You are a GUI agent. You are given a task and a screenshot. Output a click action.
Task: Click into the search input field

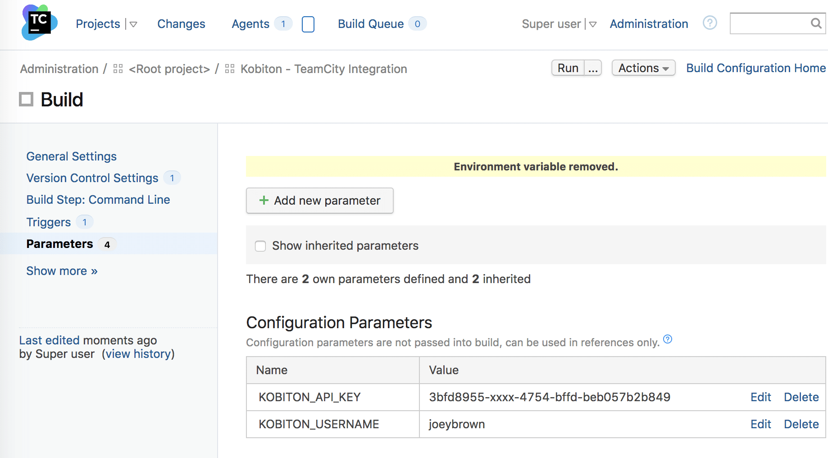[769, 23]
